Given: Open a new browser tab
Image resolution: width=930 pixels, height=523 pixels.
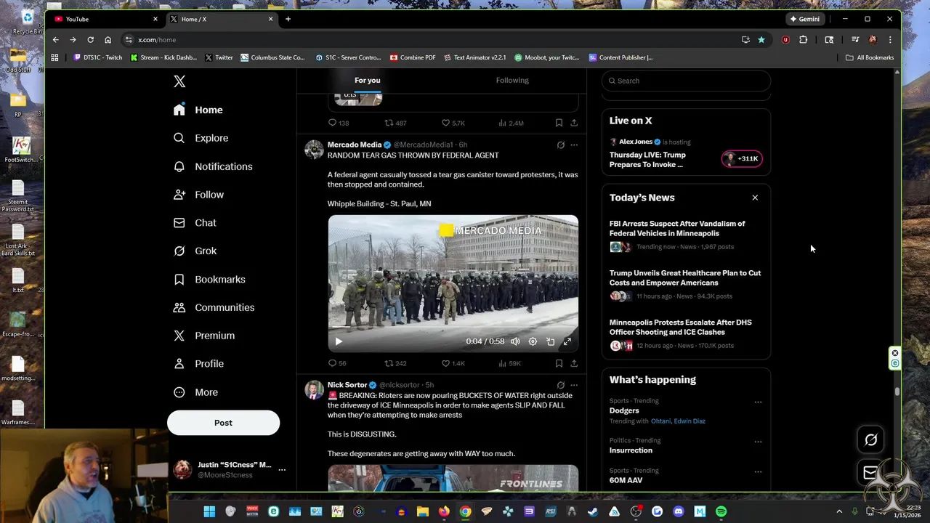Looking at the screenshot, I should pos(288,19).
